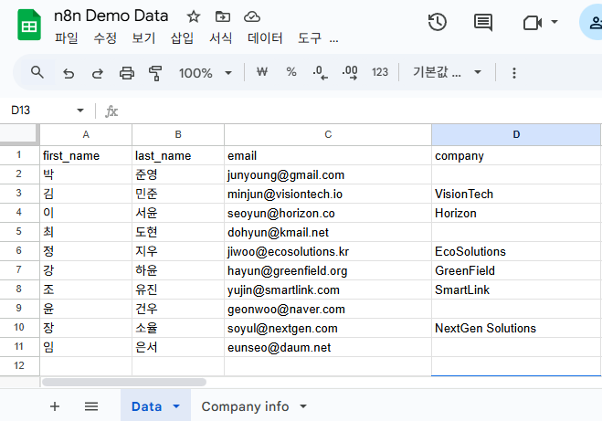Open the 보기 menu

(143, 38)
